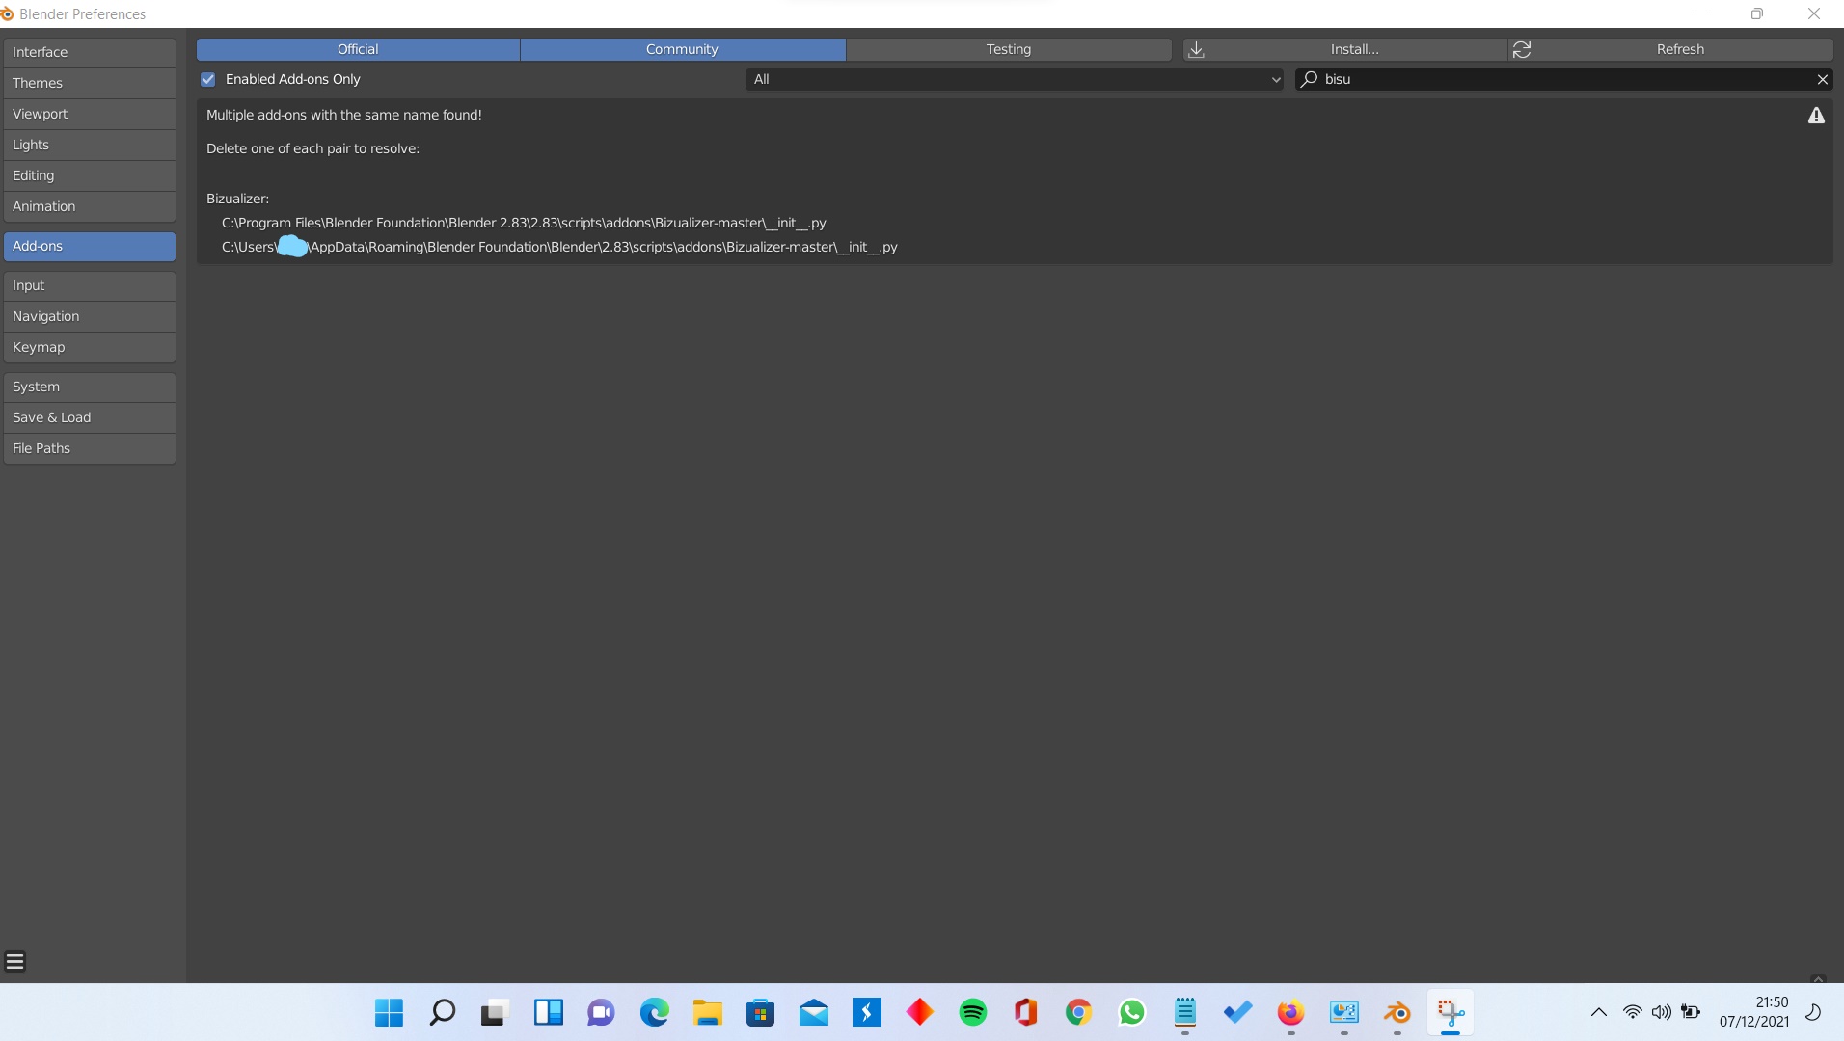The image size is (1844, 1041).
Task: Switch to Firefox from the taskbar
Action: coord(1290,1012)
